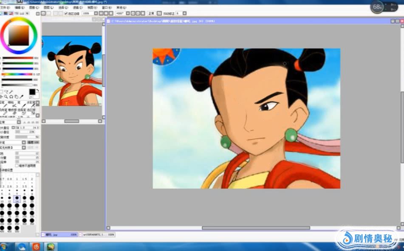Enable the 维持不透明度 checkbox
The width and height of the screenshot is (404, 251).
[17, 166]
